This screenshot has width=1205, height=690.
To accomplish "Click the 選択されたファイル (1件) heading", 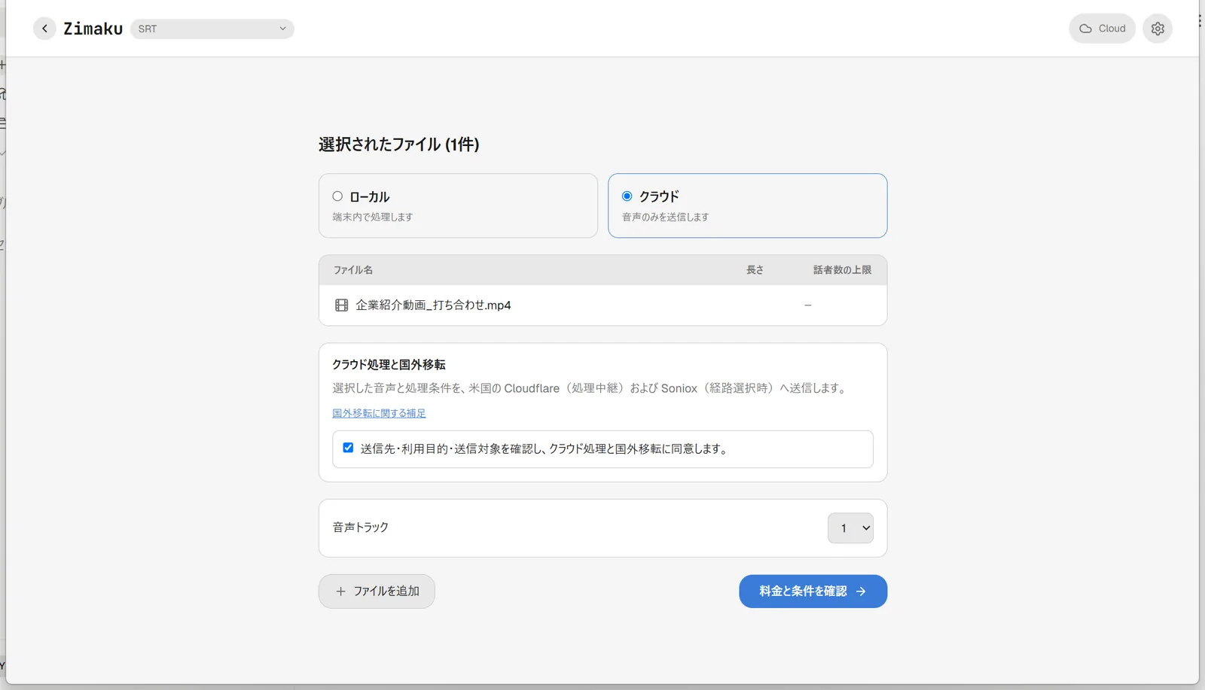I will pos(398,144).
